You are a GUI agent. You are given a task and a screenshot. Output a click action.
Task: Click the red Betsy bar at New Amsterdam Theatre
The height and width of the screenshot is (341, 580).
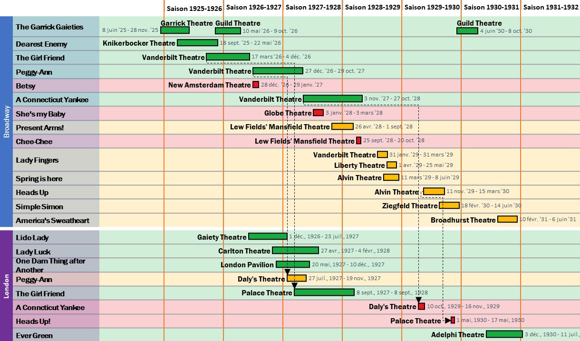click(x=256, y=85)
